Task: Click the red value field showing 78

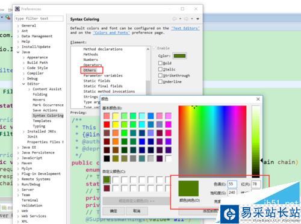Action: click(x=256, y=184)
